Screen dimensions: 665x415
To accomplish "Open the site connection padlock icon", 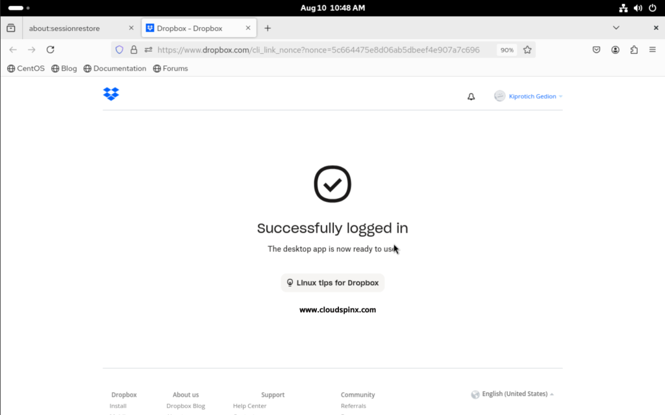I will click(x=133, y=49).
